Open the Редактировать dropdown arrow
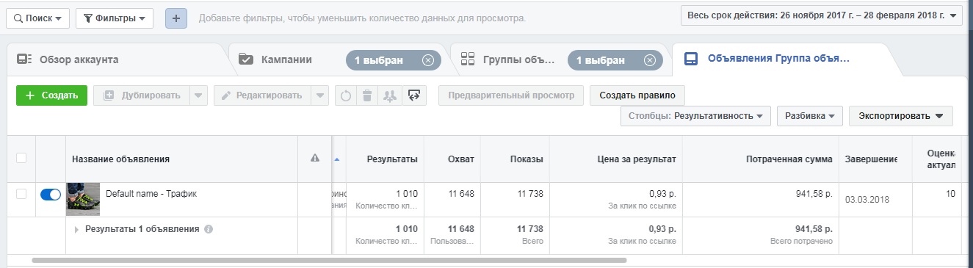The height and width of the screenshot is (268, 973). [x=320, y=95]
